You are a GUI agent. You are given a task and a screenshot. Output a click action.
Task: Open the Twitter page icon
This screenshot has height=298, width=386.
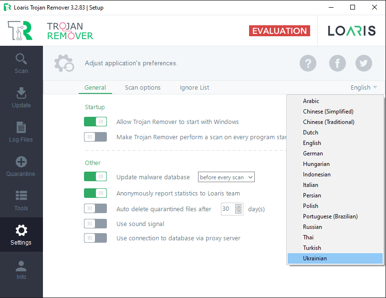point(364,63)
